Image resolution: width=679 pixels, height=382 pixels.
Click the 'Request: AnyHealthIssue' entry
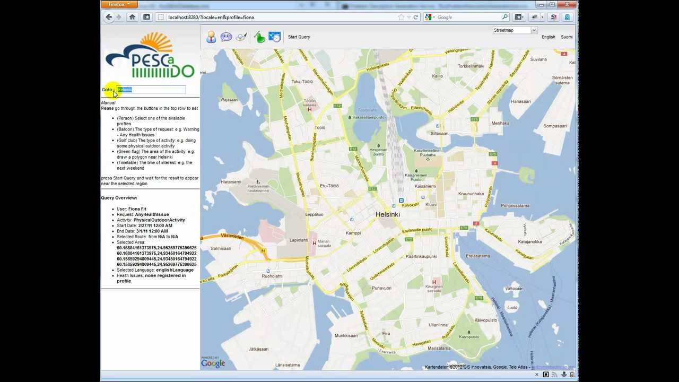(143, 214)
